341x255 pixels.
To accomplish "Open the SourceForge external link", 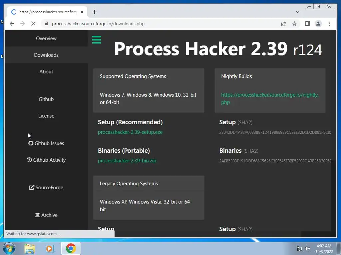I will coord(46,188).
